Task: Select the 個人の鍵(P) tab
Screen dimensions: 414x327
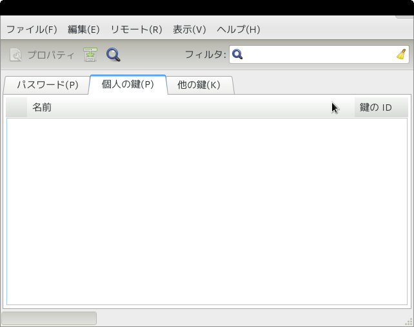Action: pyautogui.click(x=128, y=84)
